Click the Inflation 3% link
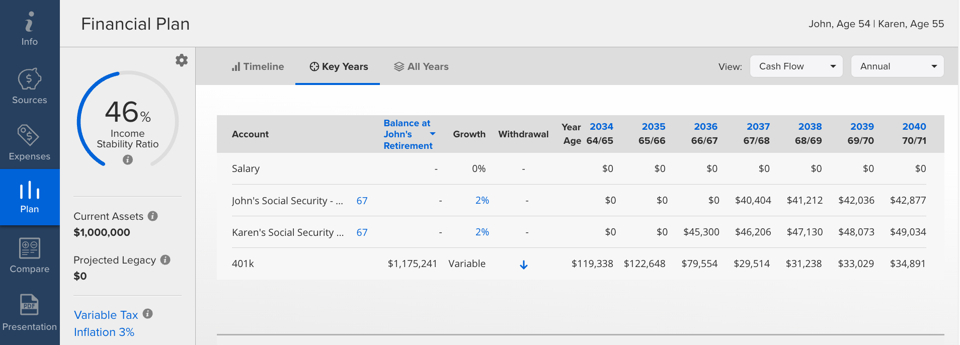This screenshot has width=960, height=345. click(x=104, y=332)
